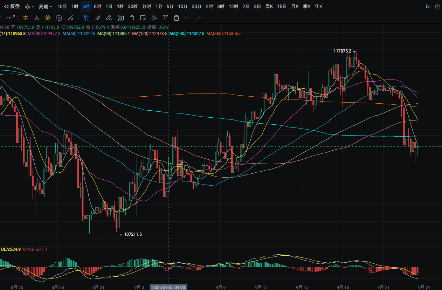Toggle the 筹 chip distribution button

tap(48, 18)
